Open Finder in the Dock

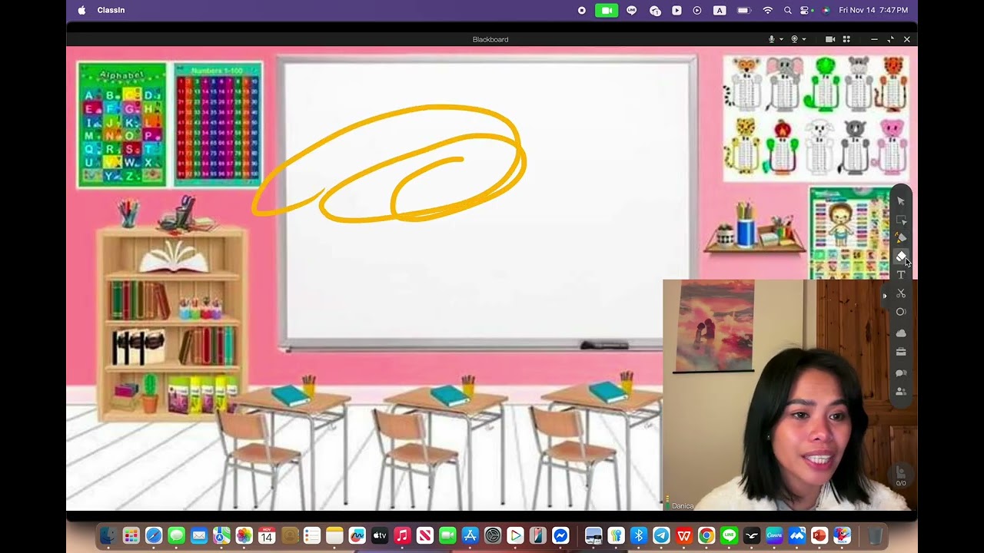(108, 535)
